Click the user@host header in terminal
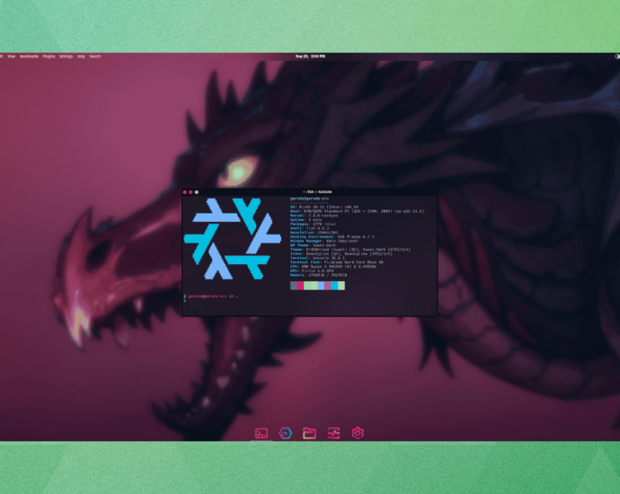The image size is (620, 494). pos(310,198)
